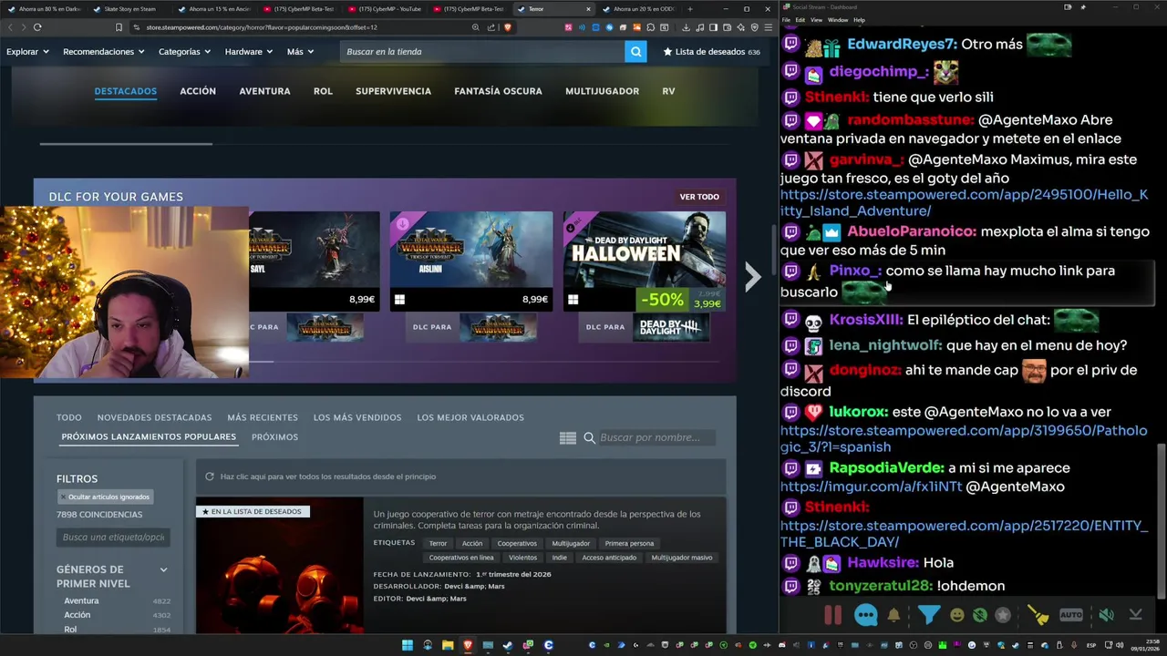Toggle the AUTO button in Social Stream

point(1071,615)
